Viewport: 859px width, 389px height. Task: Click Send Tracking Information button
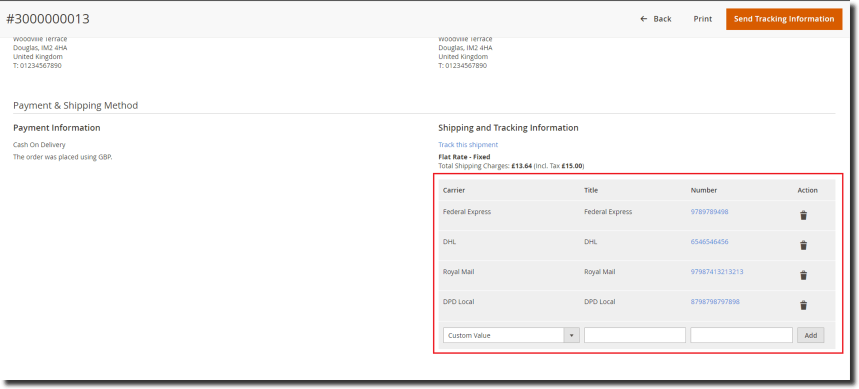[x=783, y=19]
